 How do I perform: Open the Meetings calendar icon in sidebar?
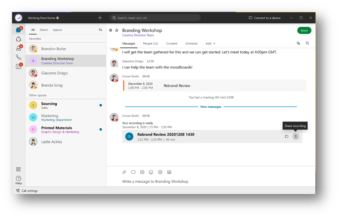point(19,66)
